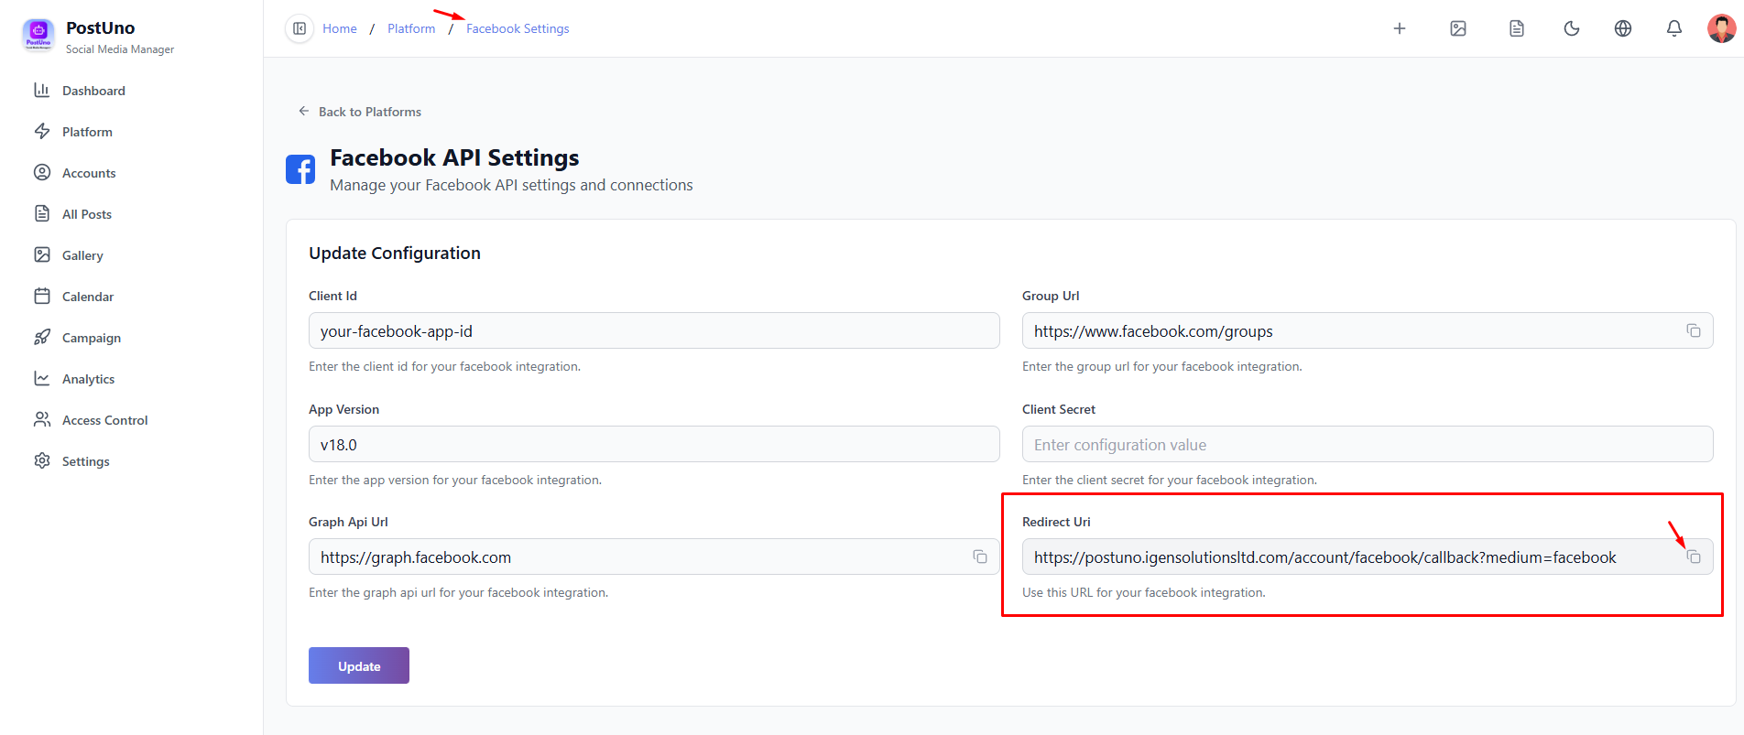The width and height of the screenshot is (1744, 735).
Task: Click the plus icon in top bar
Action: 1399,28
